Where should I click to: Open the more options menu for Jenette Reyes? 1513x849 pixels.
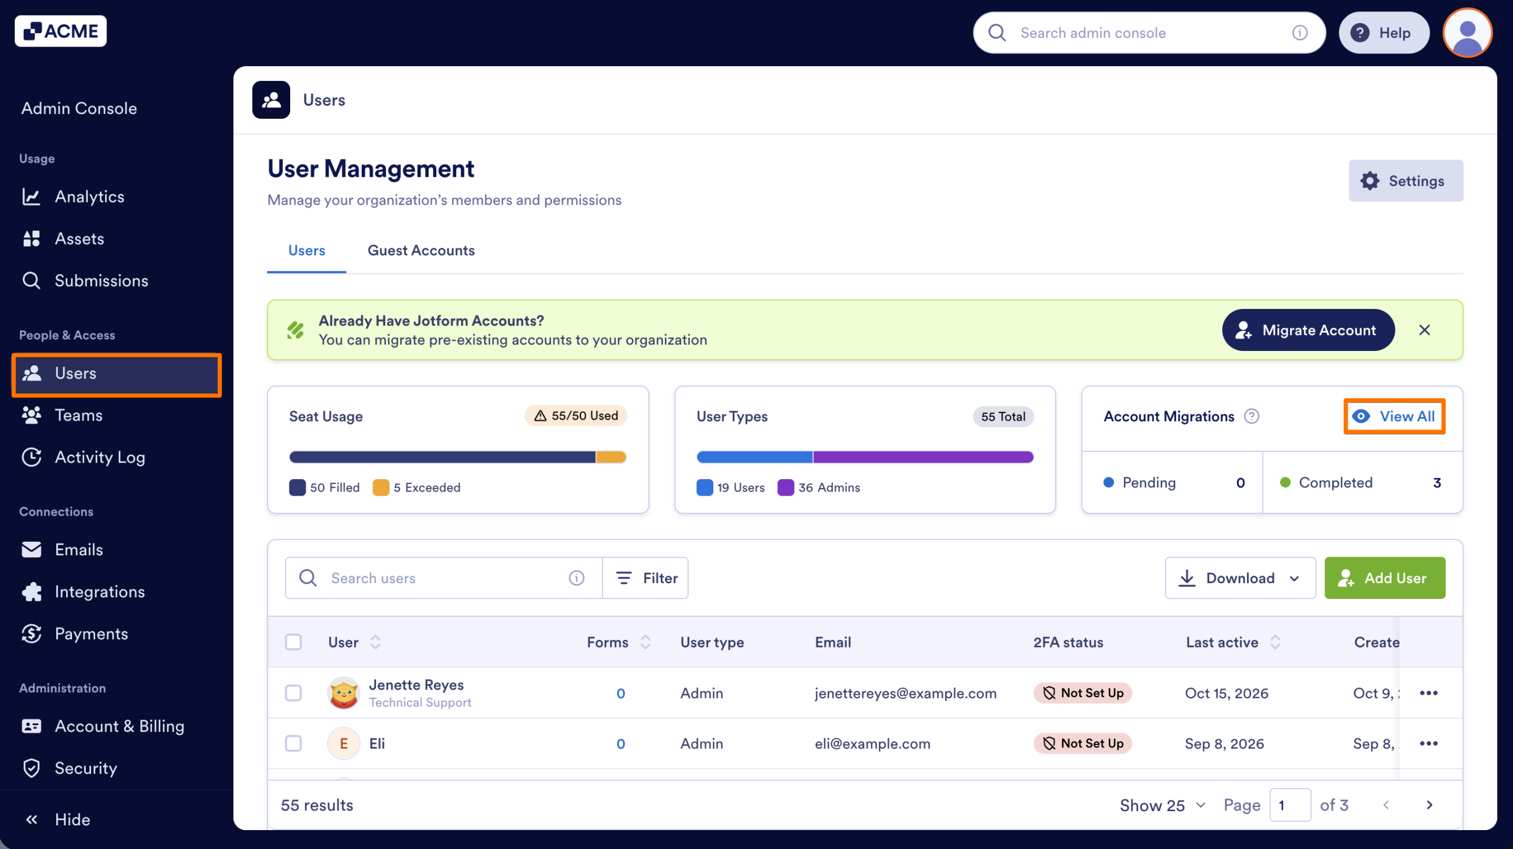click(x=1428, y=693)
